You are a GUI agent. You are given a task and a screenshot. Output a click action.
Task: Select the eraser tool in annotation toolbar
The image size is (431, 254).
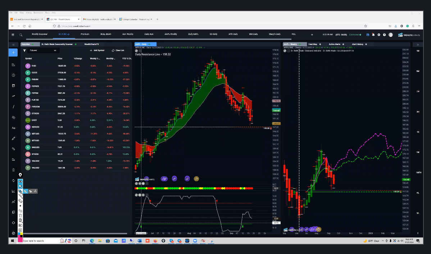point(21,201)
